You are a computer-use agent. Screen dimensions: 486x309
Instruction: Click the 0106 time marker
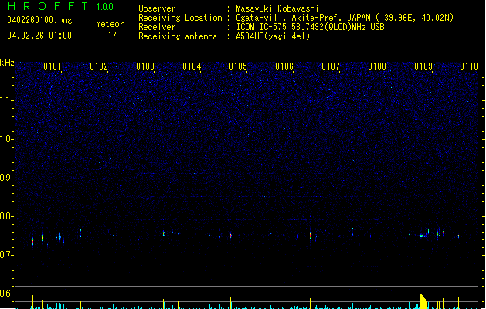pos(284,66)
